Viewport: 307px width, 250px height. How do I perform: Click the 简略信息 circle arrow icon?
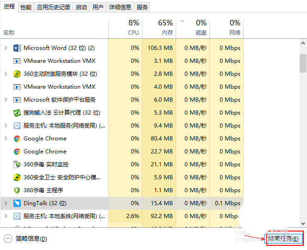tap(8, 238)
